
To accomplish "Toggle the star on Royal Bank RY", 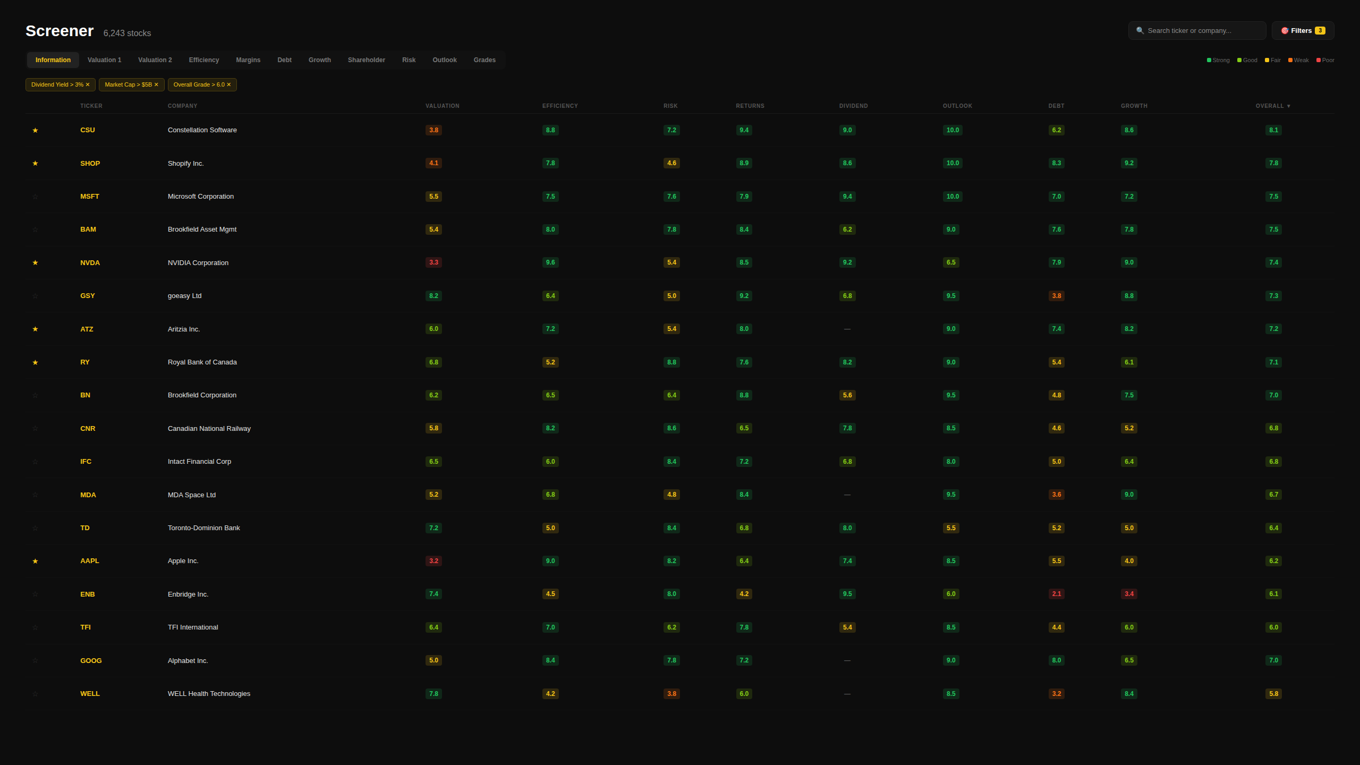I will 35,362.
